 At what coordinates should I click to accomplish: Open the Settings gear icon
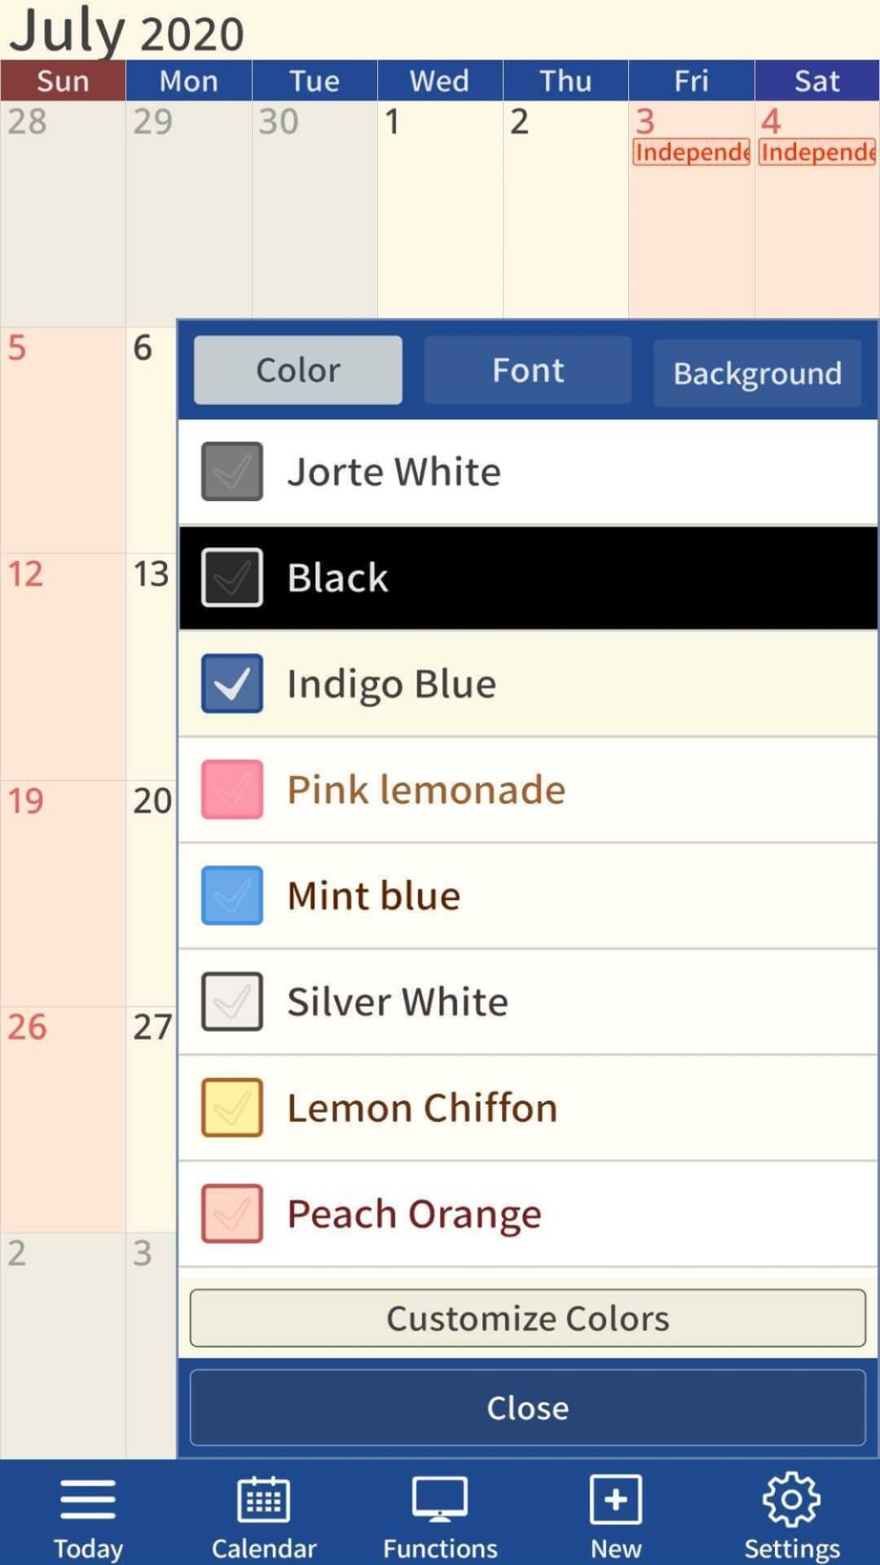[792, 1500]
